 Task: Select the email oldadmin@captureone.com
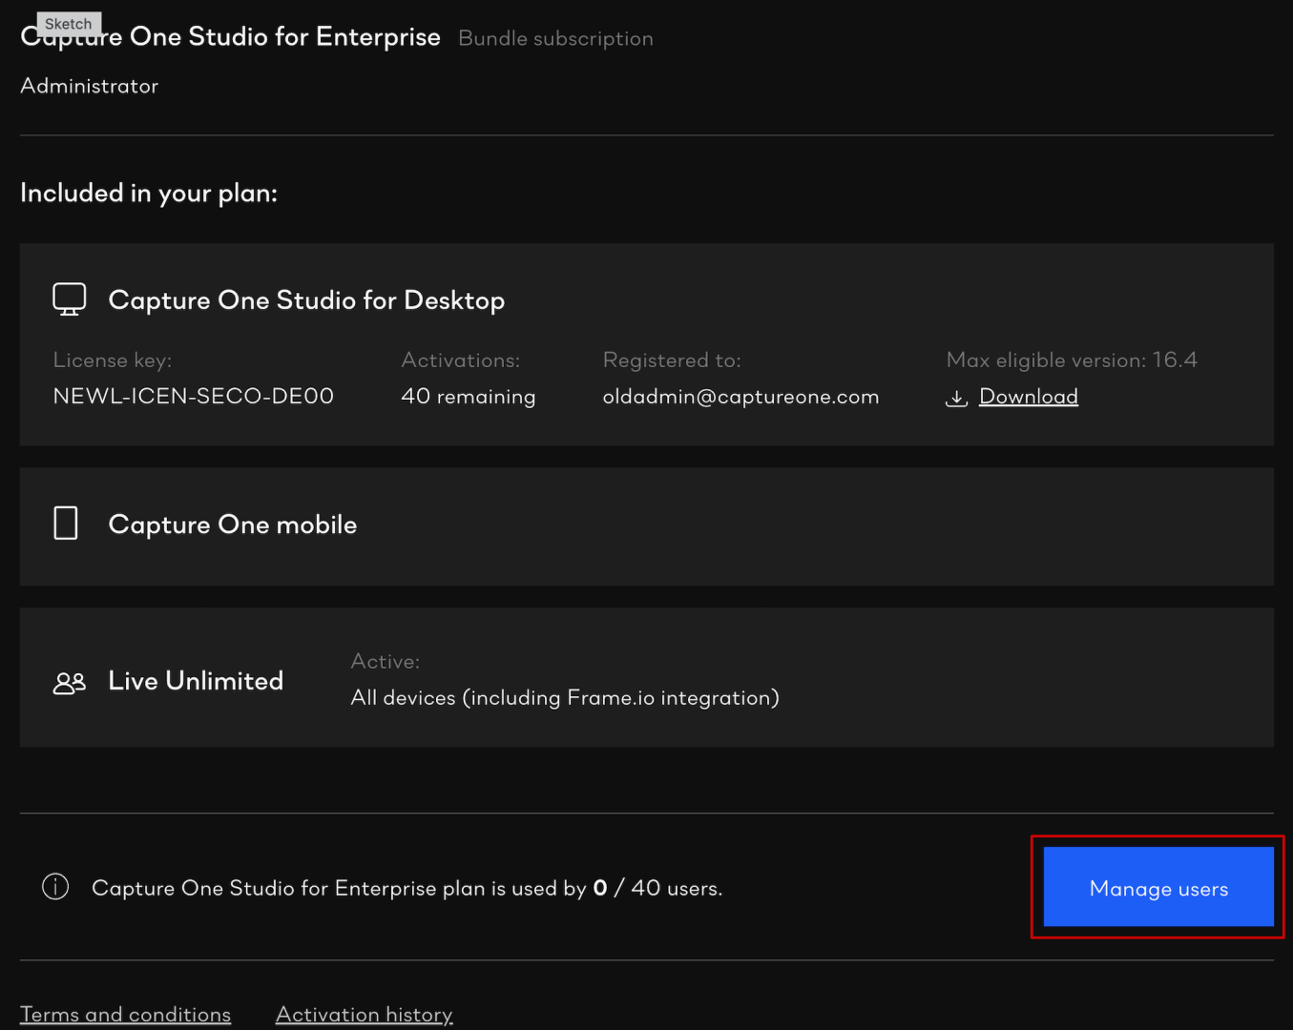(740, 397)
